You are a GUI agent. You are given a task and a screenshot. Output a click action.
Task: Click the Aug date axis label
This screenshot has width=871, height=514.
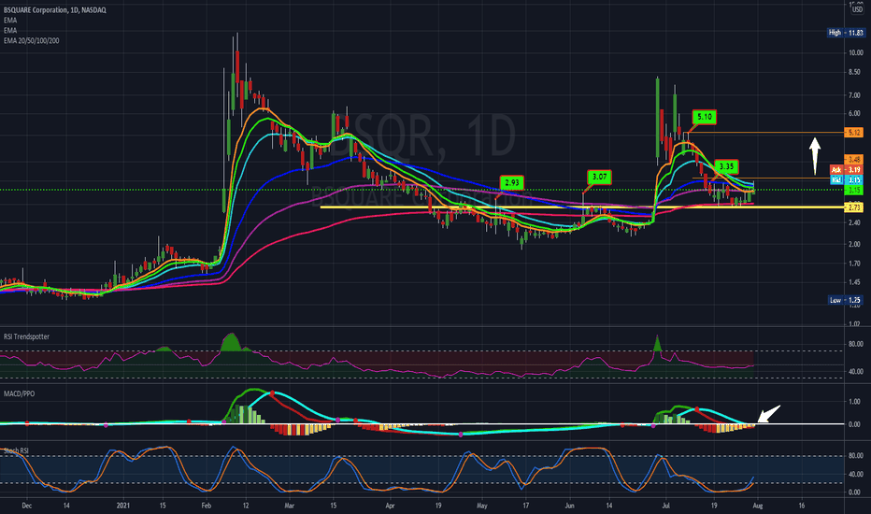[x=758, y=506]
